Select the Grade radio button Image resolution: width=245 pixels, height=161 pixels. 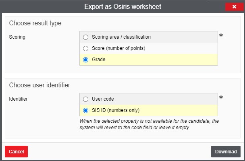[x=85, y=60]
